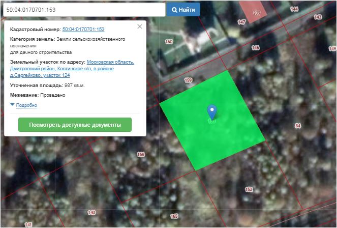Click the blue map pin marker
The height and width of the screenshot is (228, 337).
(212, 111)
